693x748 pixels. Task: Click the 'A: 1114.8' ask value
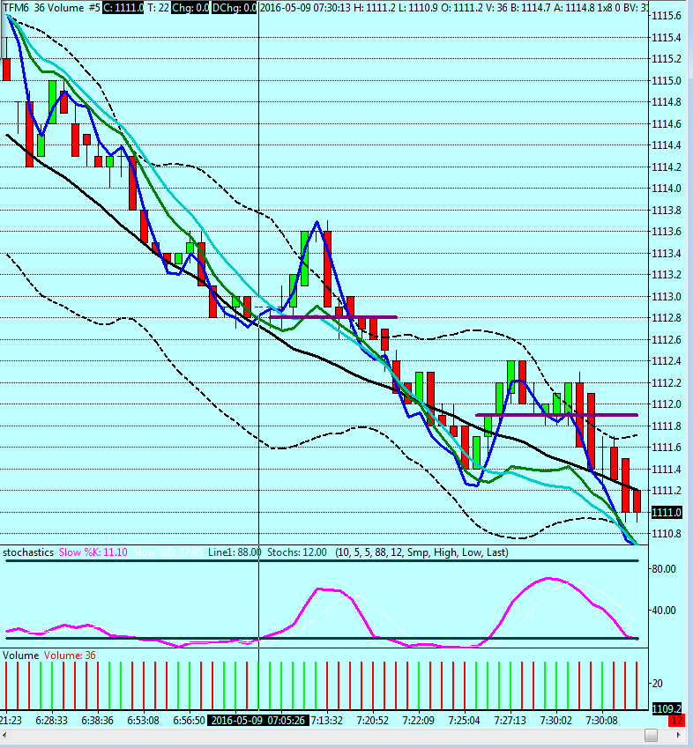pyautogui.click(x=576, y=8)
